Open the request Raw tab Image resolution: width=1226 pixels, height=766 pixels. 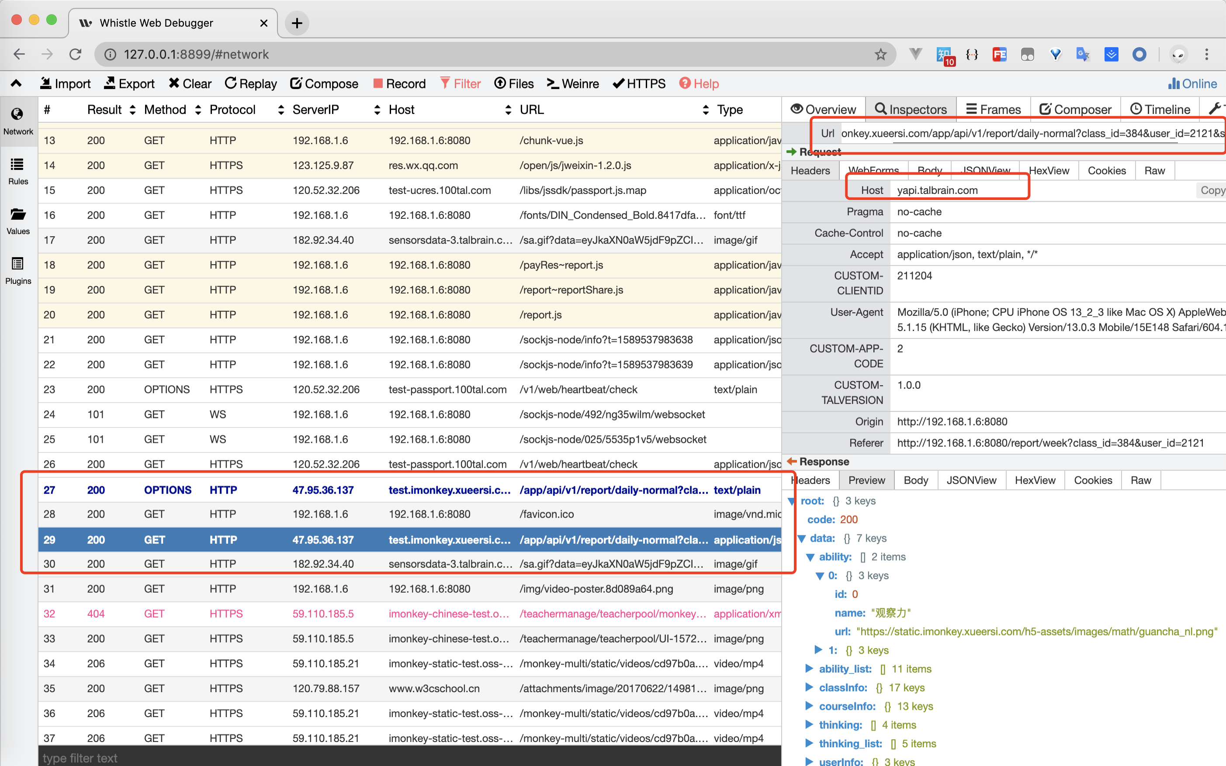1154,171
